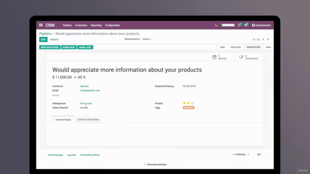Set priority to second star

pyautogui.click(x=188, y=103)
